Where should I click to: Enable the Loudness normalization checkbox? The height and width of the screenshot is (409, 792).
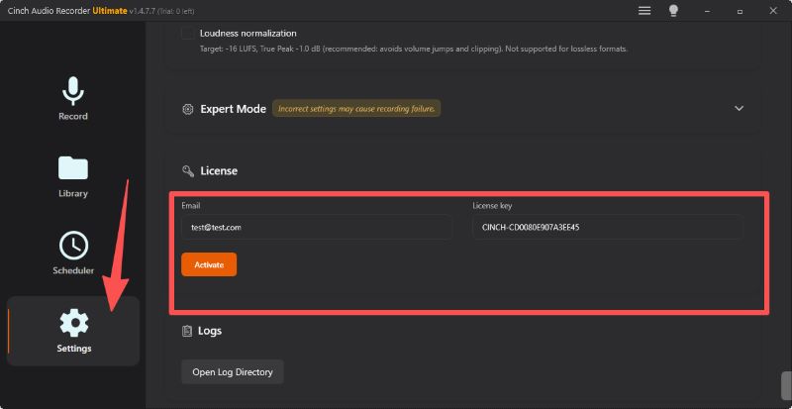(188, 33)
